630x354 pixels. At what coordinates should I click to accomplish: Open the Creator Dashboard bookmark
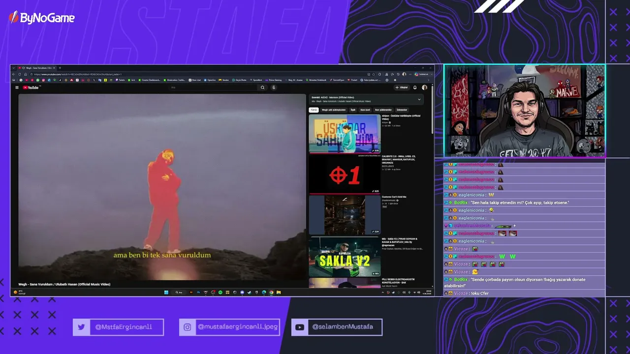[149, 80]
